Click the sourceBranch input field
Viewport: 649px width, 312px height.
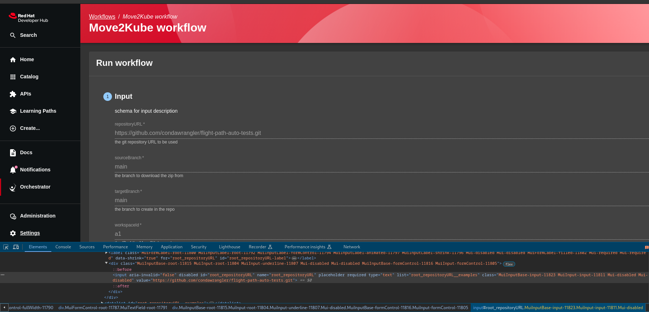tap(382, 167)
